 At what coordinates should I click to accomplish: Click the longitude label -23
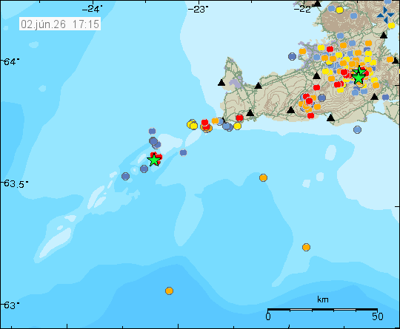pos(198,9)
